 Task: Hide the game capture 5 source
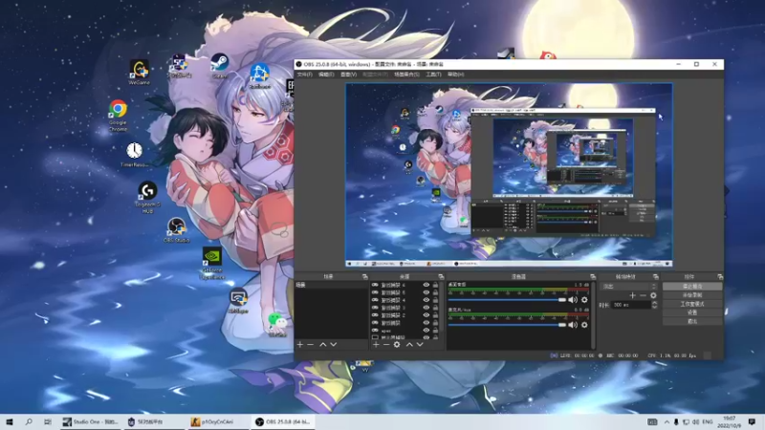[x=426, y=292]
